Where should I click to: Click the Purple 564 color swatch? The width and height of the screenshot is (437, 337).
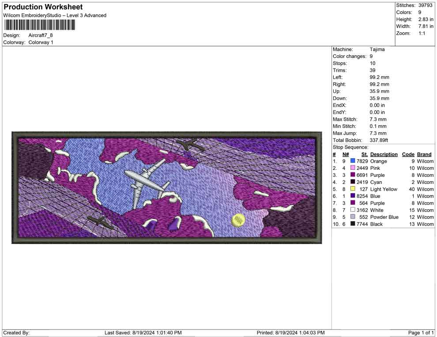(x=353, y=203)
